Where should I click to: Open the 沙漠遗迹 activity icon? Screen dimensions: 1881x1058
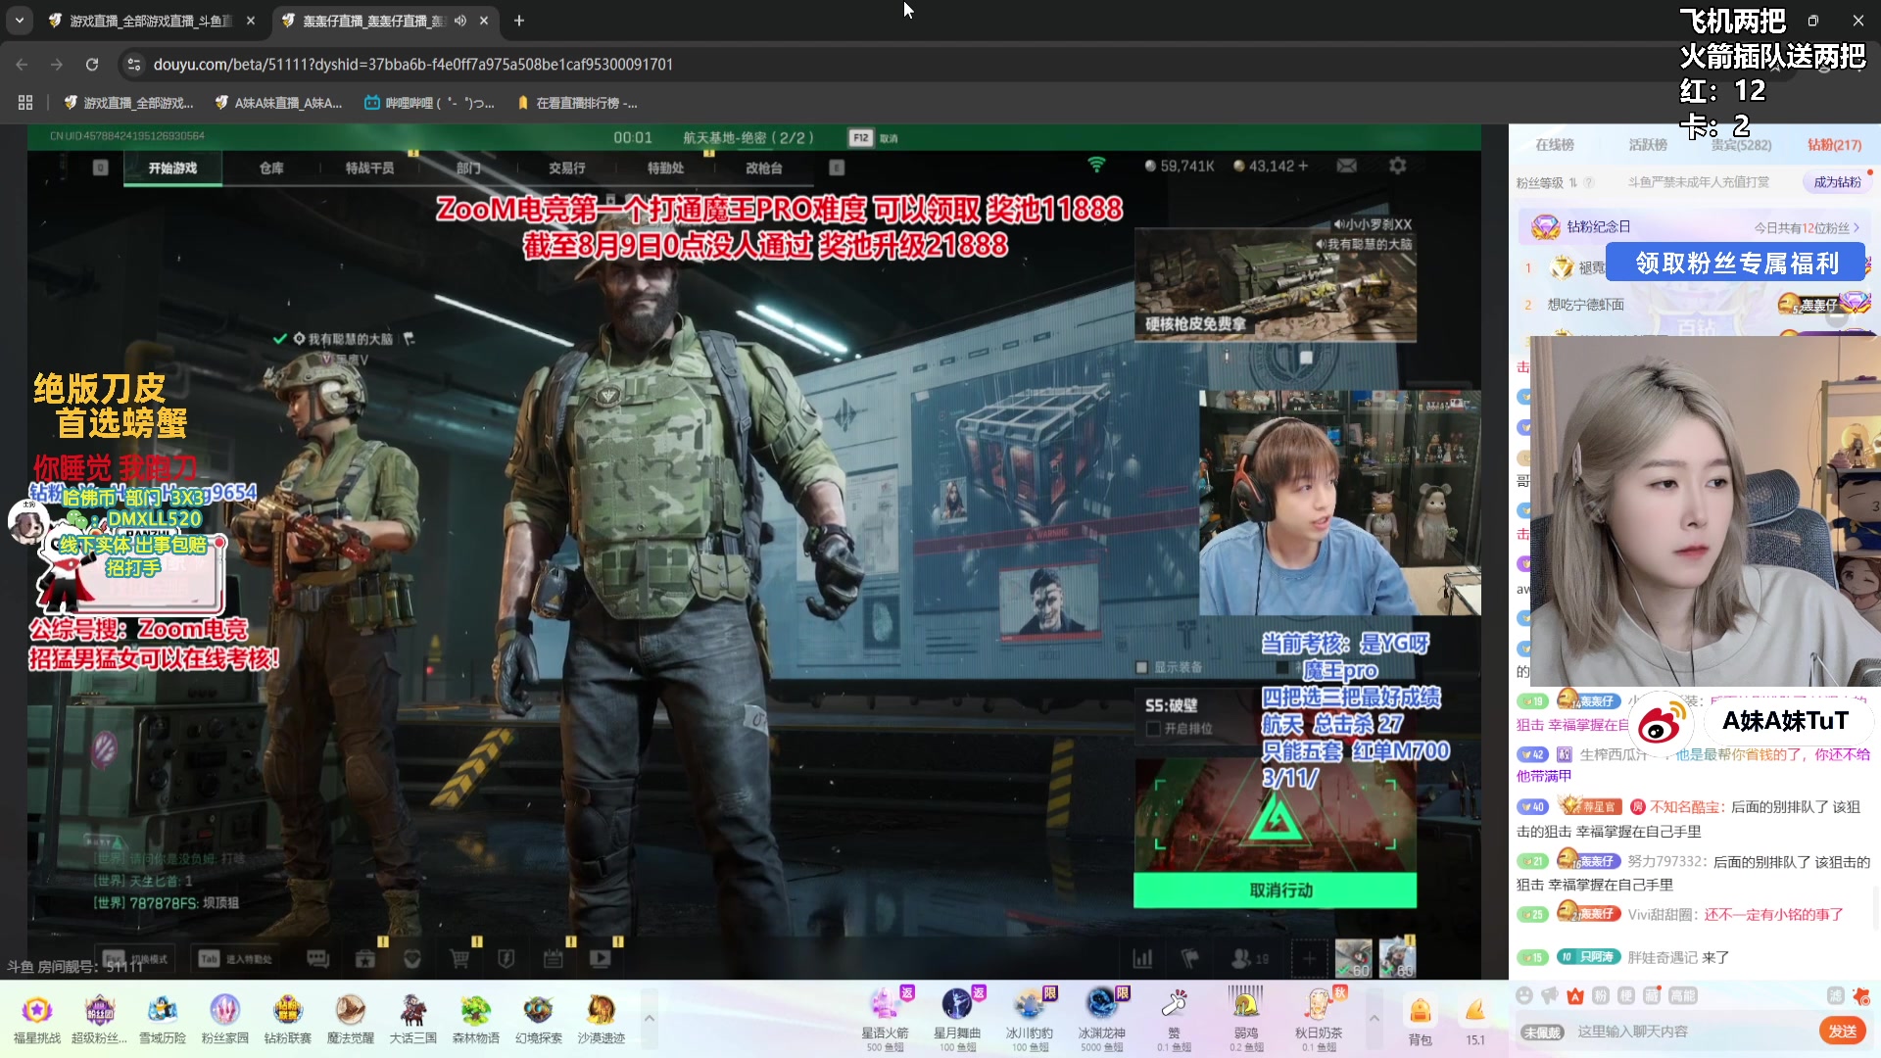pyautogui.click(x=601, y=1019)
